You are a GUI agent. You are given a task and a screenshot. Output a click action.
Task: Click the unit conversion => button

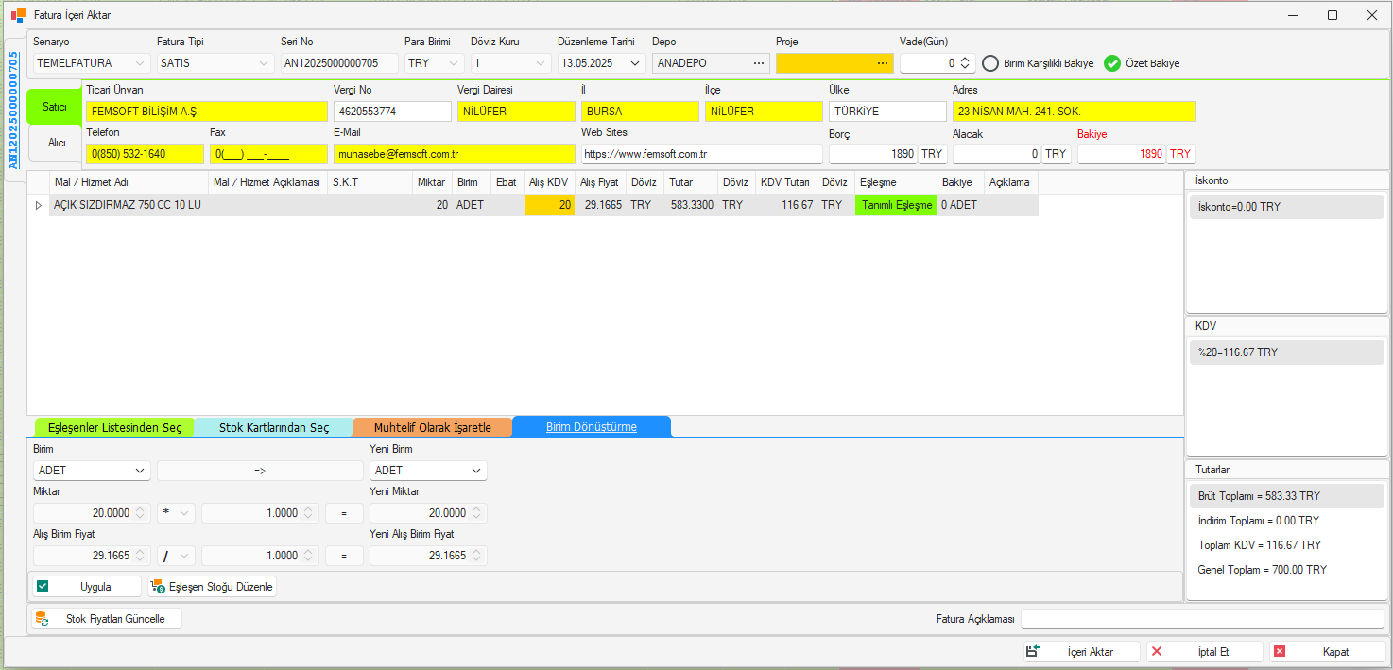click(260, 471)
